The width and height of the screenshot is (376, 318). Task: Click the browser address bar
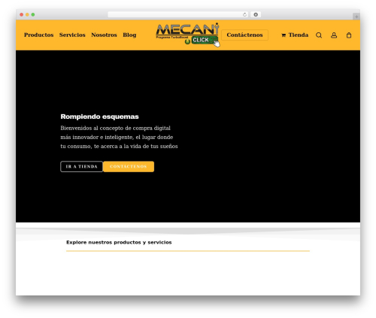coord(178,14)
